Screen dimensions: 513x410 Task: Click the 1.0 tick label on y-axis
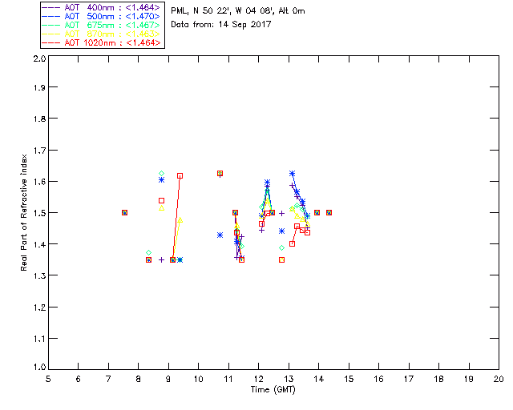(39, 367)
